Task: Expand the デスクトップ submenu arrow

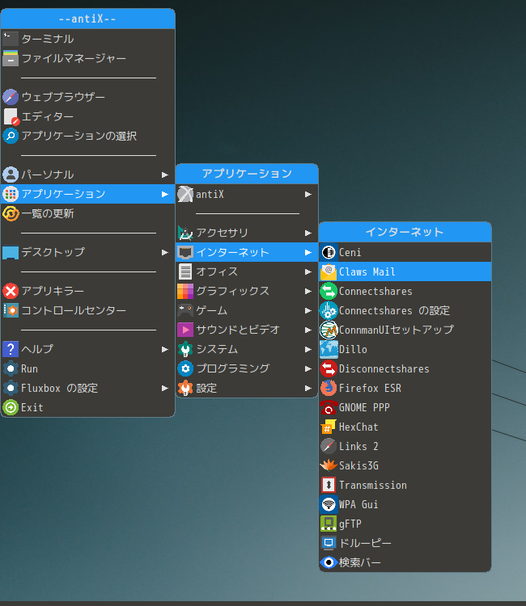Action: (x=165, y=252)
